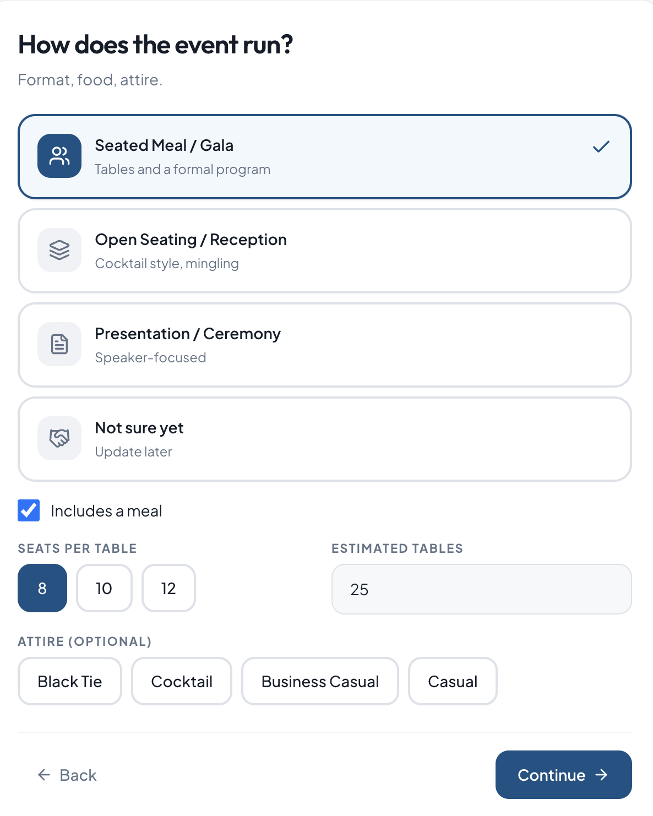653x816 pixels.
Task: Select the Open Seating / Reception option
Action: coord(325,251)
